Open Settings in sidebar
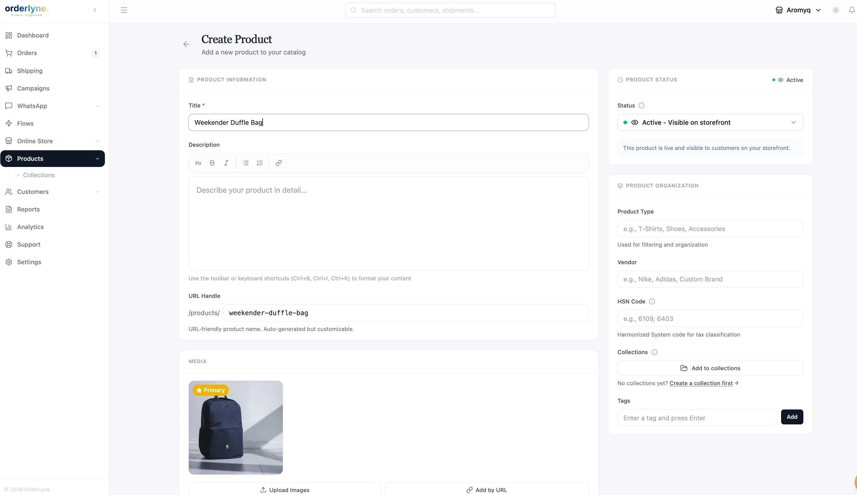 tap(53, 262)
